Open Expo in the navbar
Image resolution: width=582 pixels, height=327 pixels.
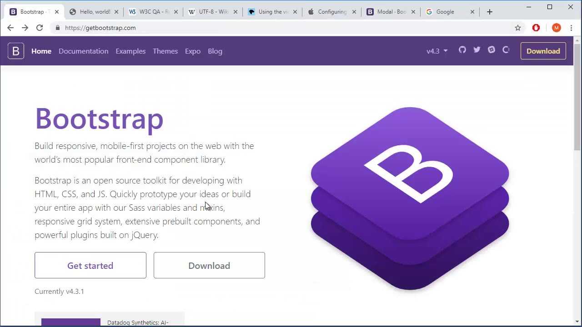click(x=193, y=51)
